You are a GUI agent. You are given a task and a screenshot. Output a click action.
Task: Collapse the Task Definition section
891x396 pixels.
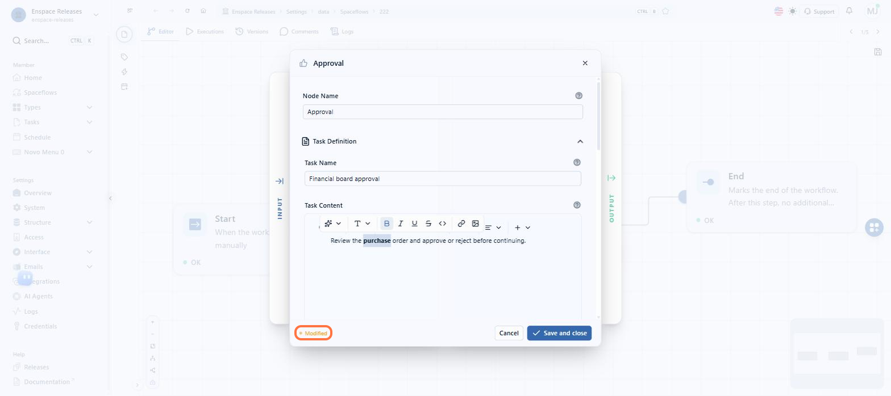tap(580, 141)
